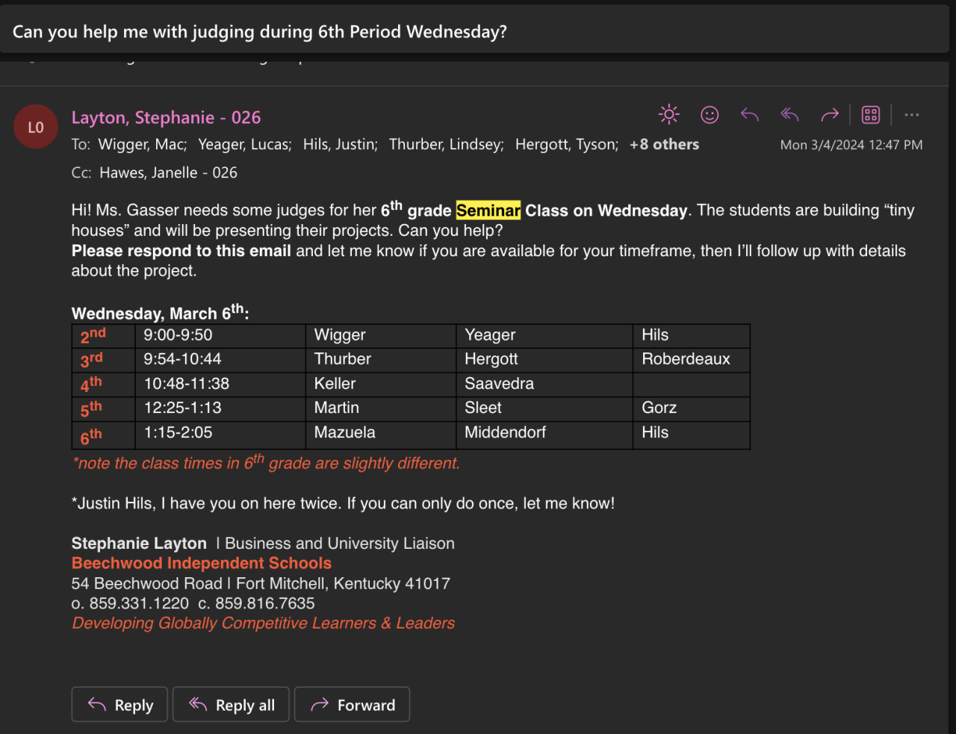Image resolution: width=956 pixels, height=734 pixels.
Task: Open the more actions ellipsis menu
Action: tap(911, 115)
